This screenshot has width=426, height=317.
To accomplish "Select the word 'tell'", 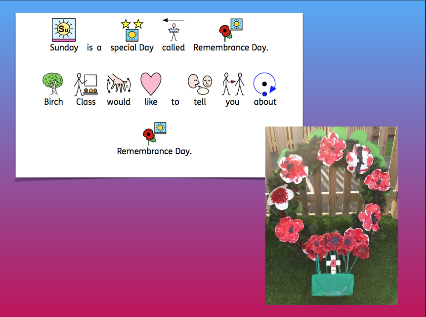I will click(200, 102).
